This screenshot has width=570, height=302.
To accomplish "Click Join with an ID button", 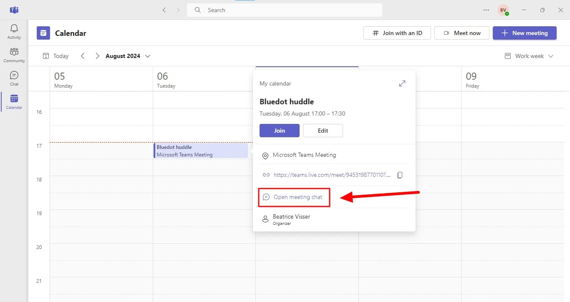I will (x=397, y=33).
